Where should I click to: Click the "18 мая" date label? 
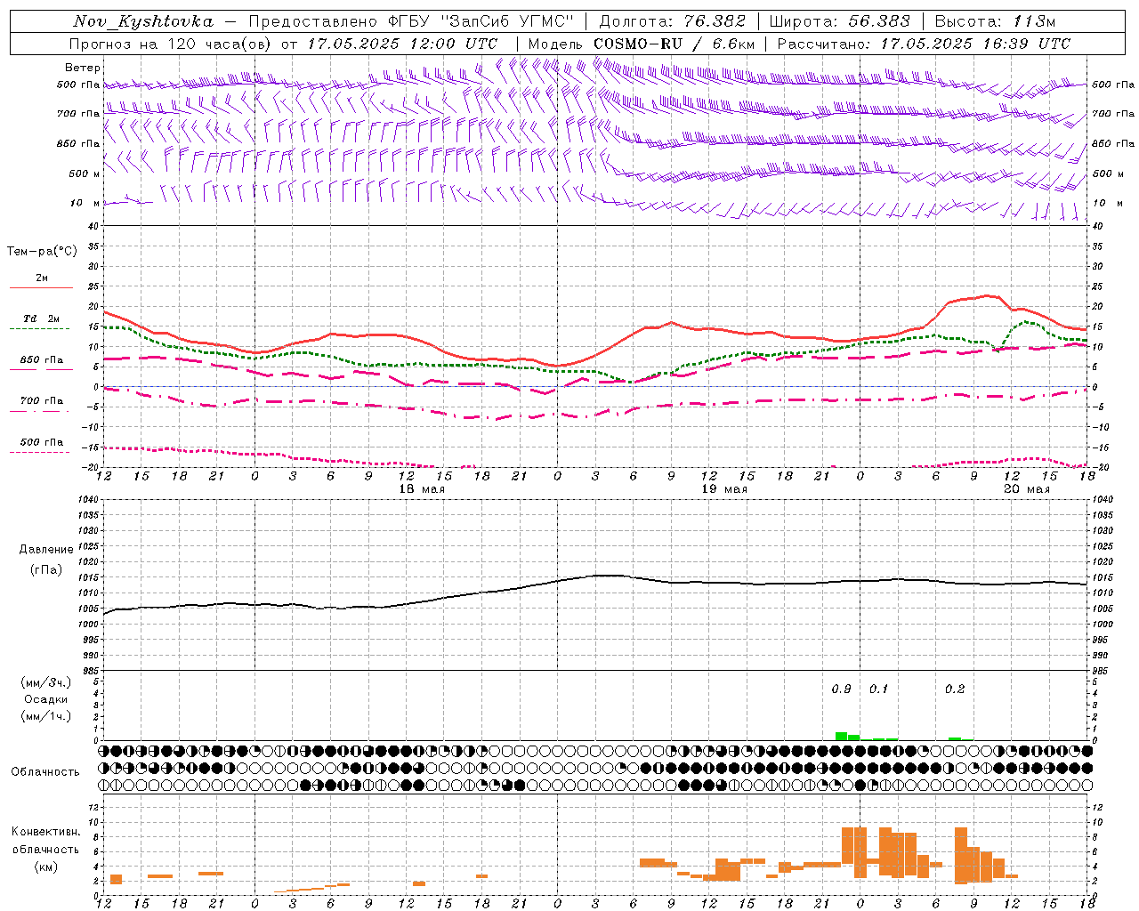click(422, 489)
